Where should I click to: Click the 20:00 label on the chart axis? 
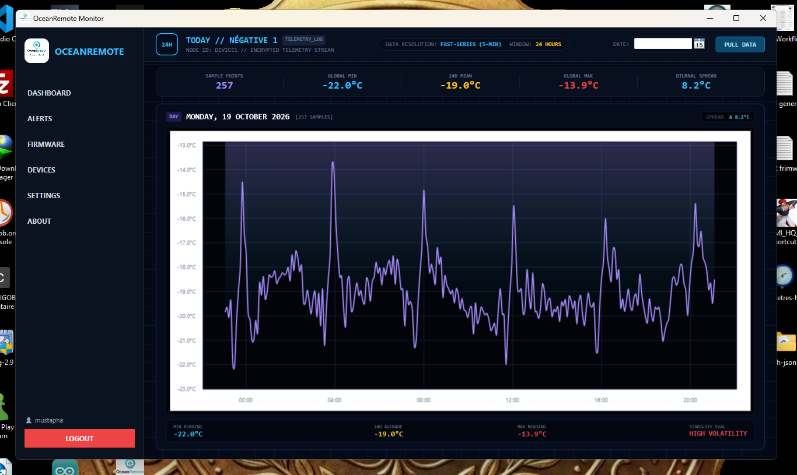pyautogui.click(x=690, y=400)
